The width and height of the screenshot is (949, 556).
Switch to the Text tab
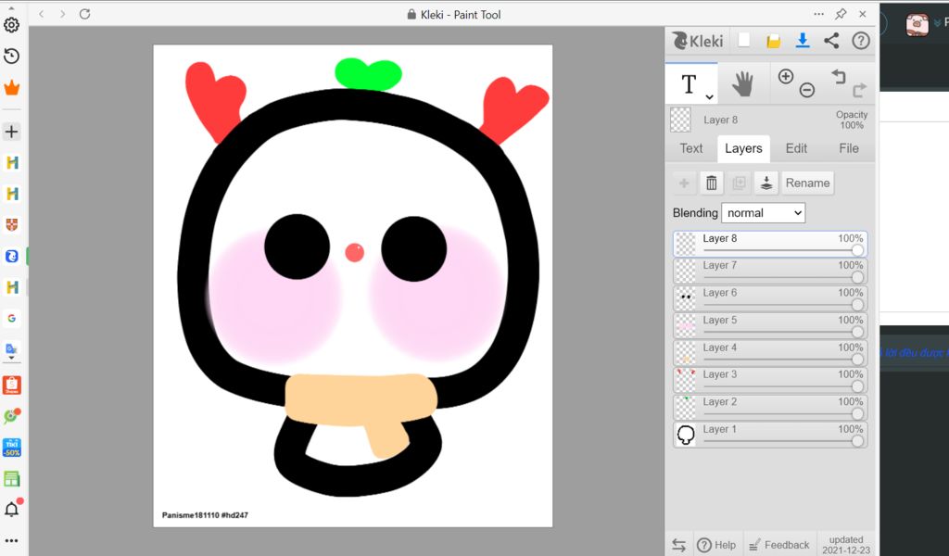[691, 149]
